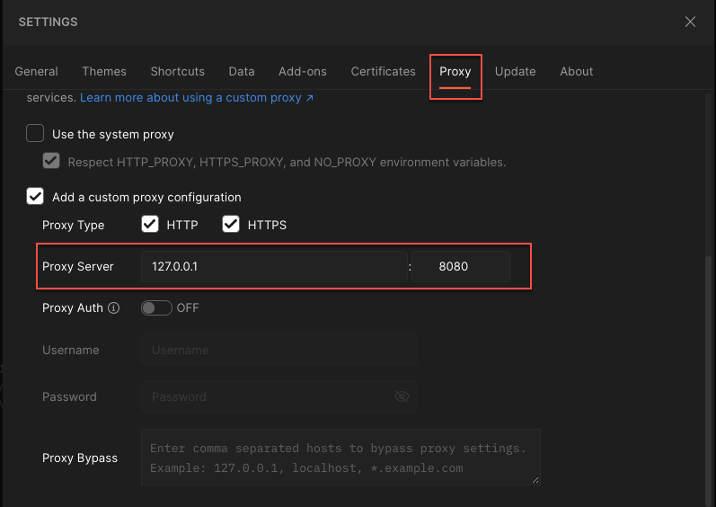
Task: Turn on the Proxy Auth switch
Action: [x=156, y=307]
